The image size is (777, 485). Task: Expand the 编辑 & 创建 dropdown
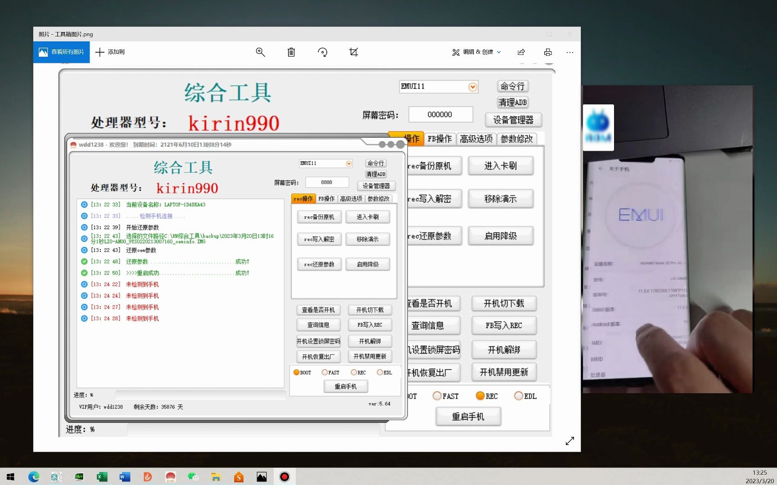tap(476, 52)
